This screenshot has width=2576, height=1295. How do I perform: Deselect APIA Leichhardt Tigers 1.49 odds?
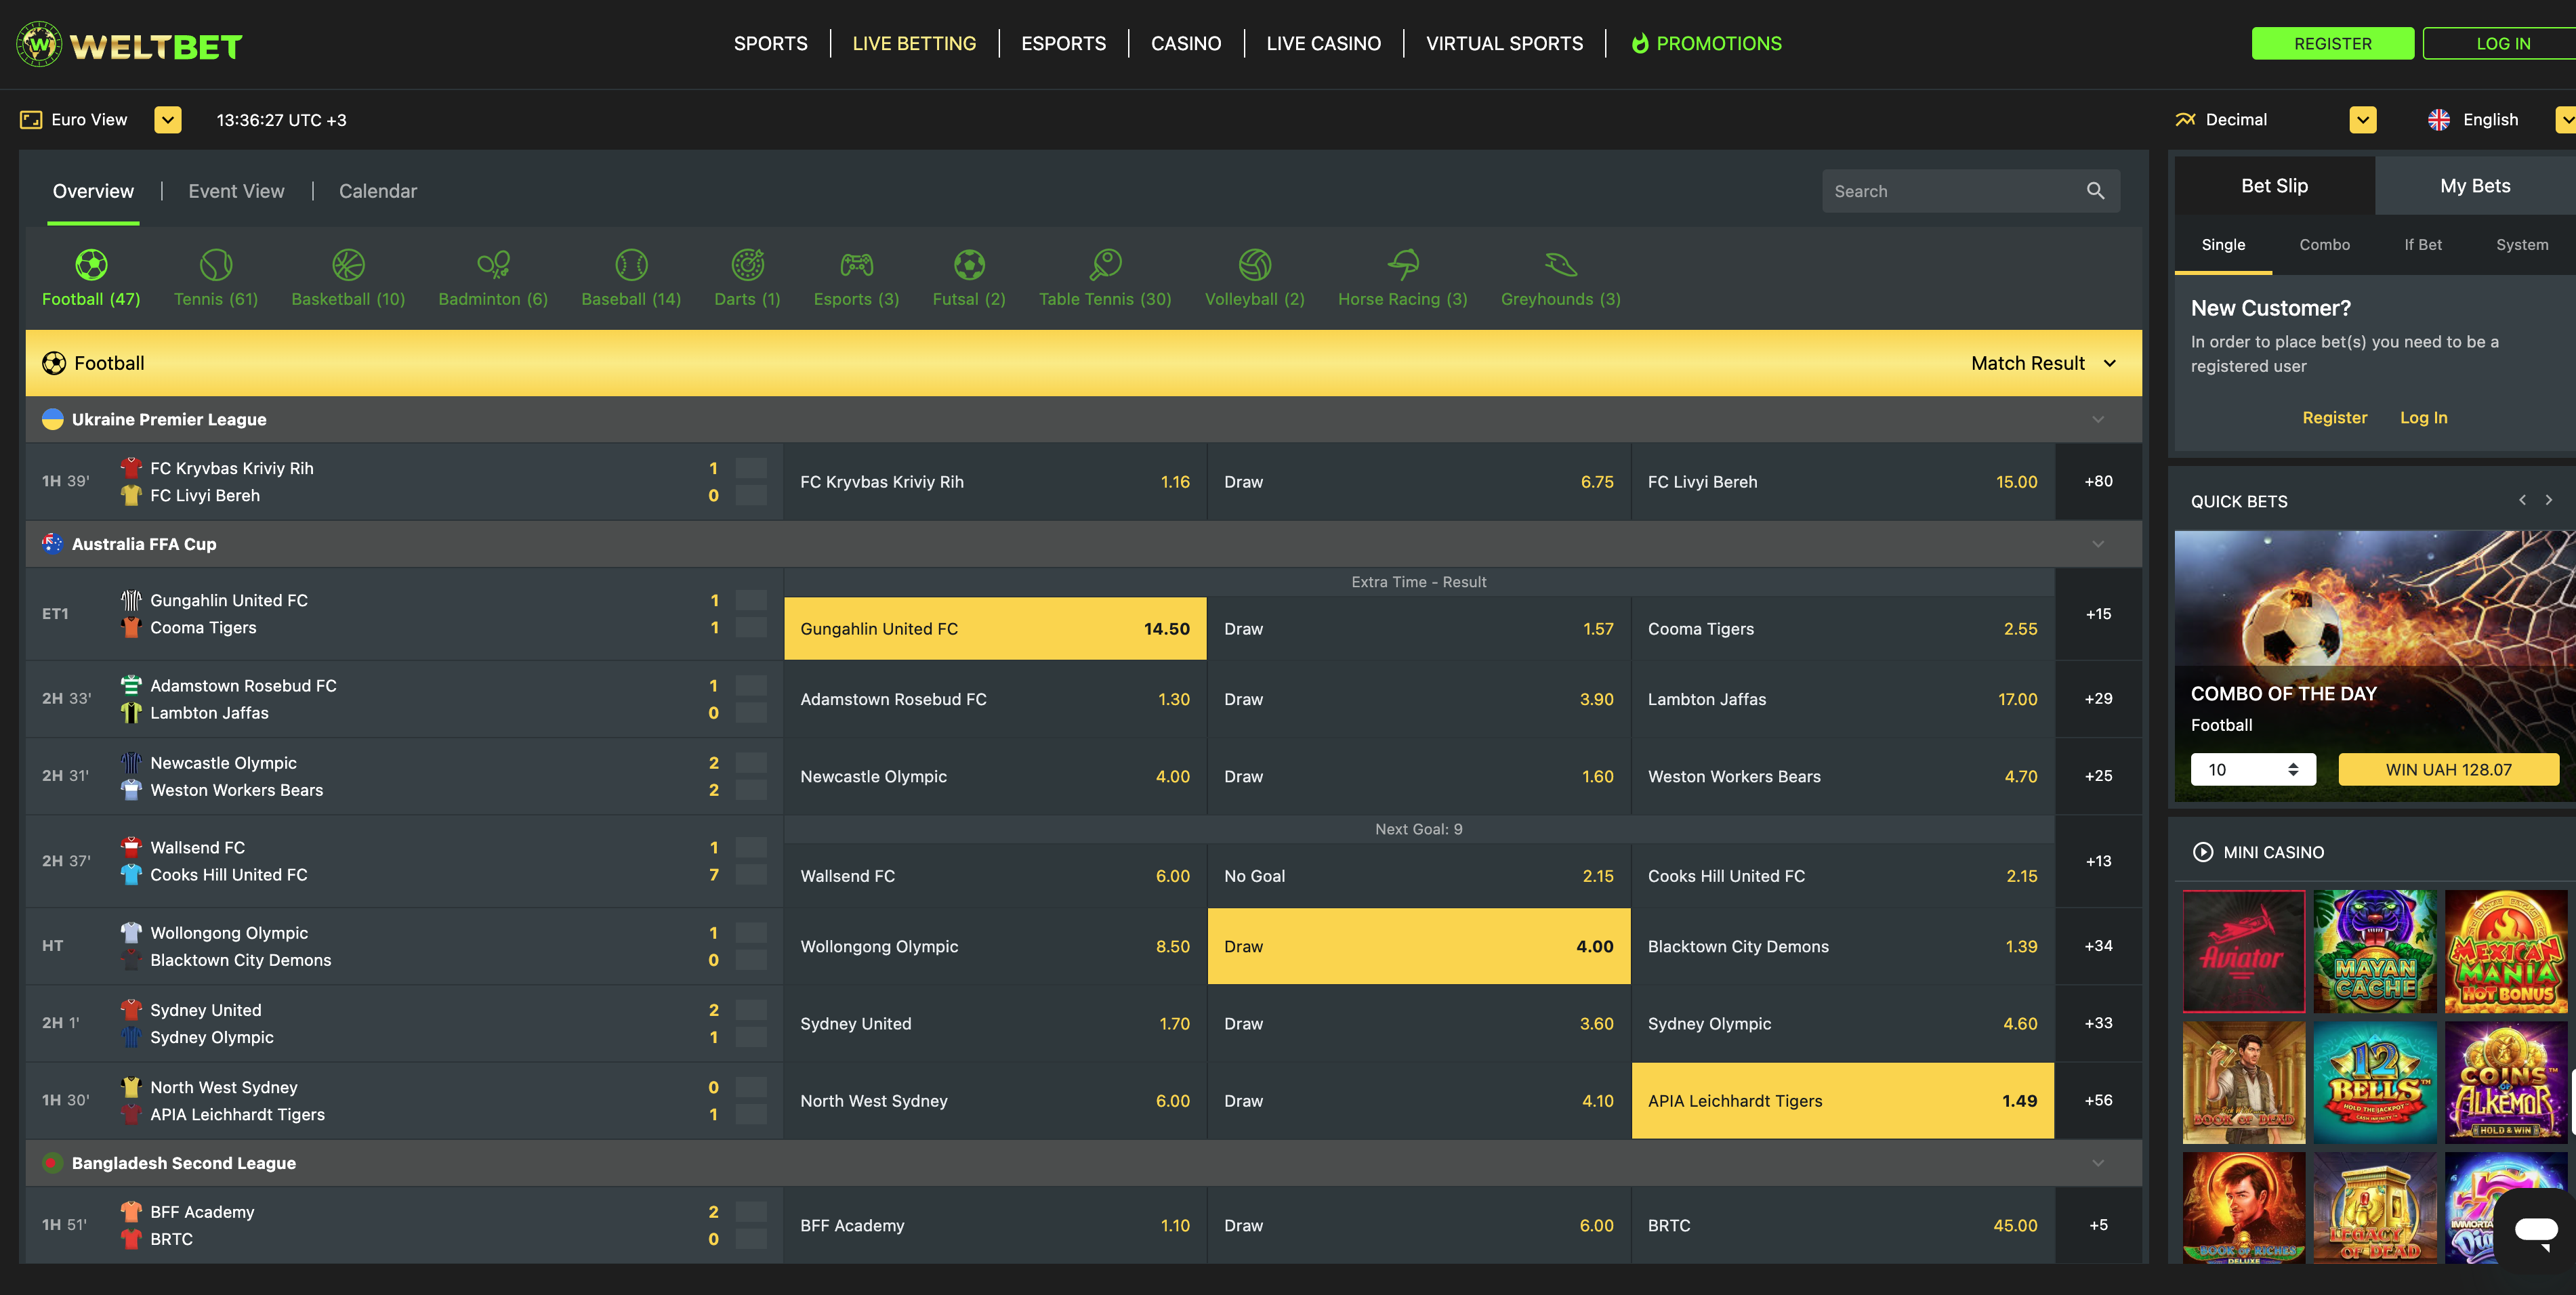(x=1842, y=1101)
